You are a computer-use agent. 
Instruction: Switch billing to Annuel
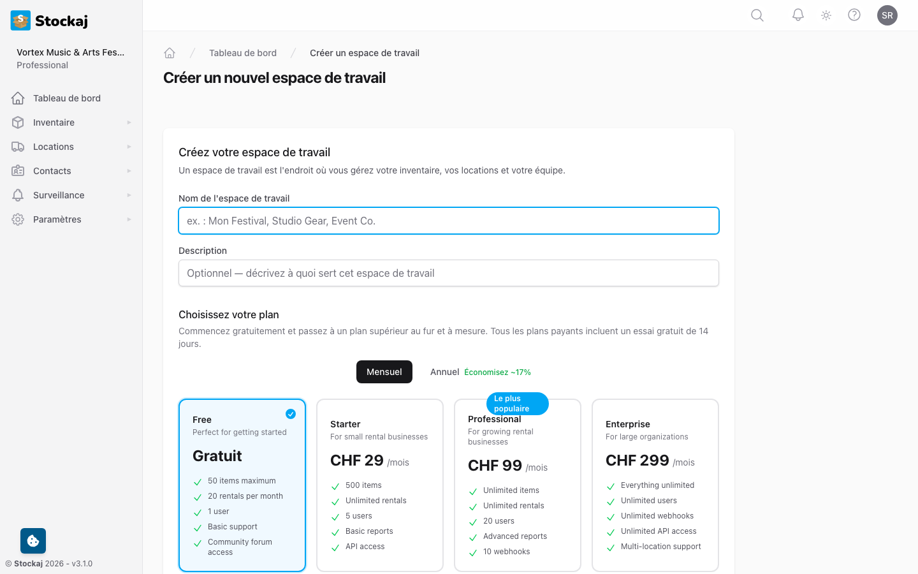point(445,372)
